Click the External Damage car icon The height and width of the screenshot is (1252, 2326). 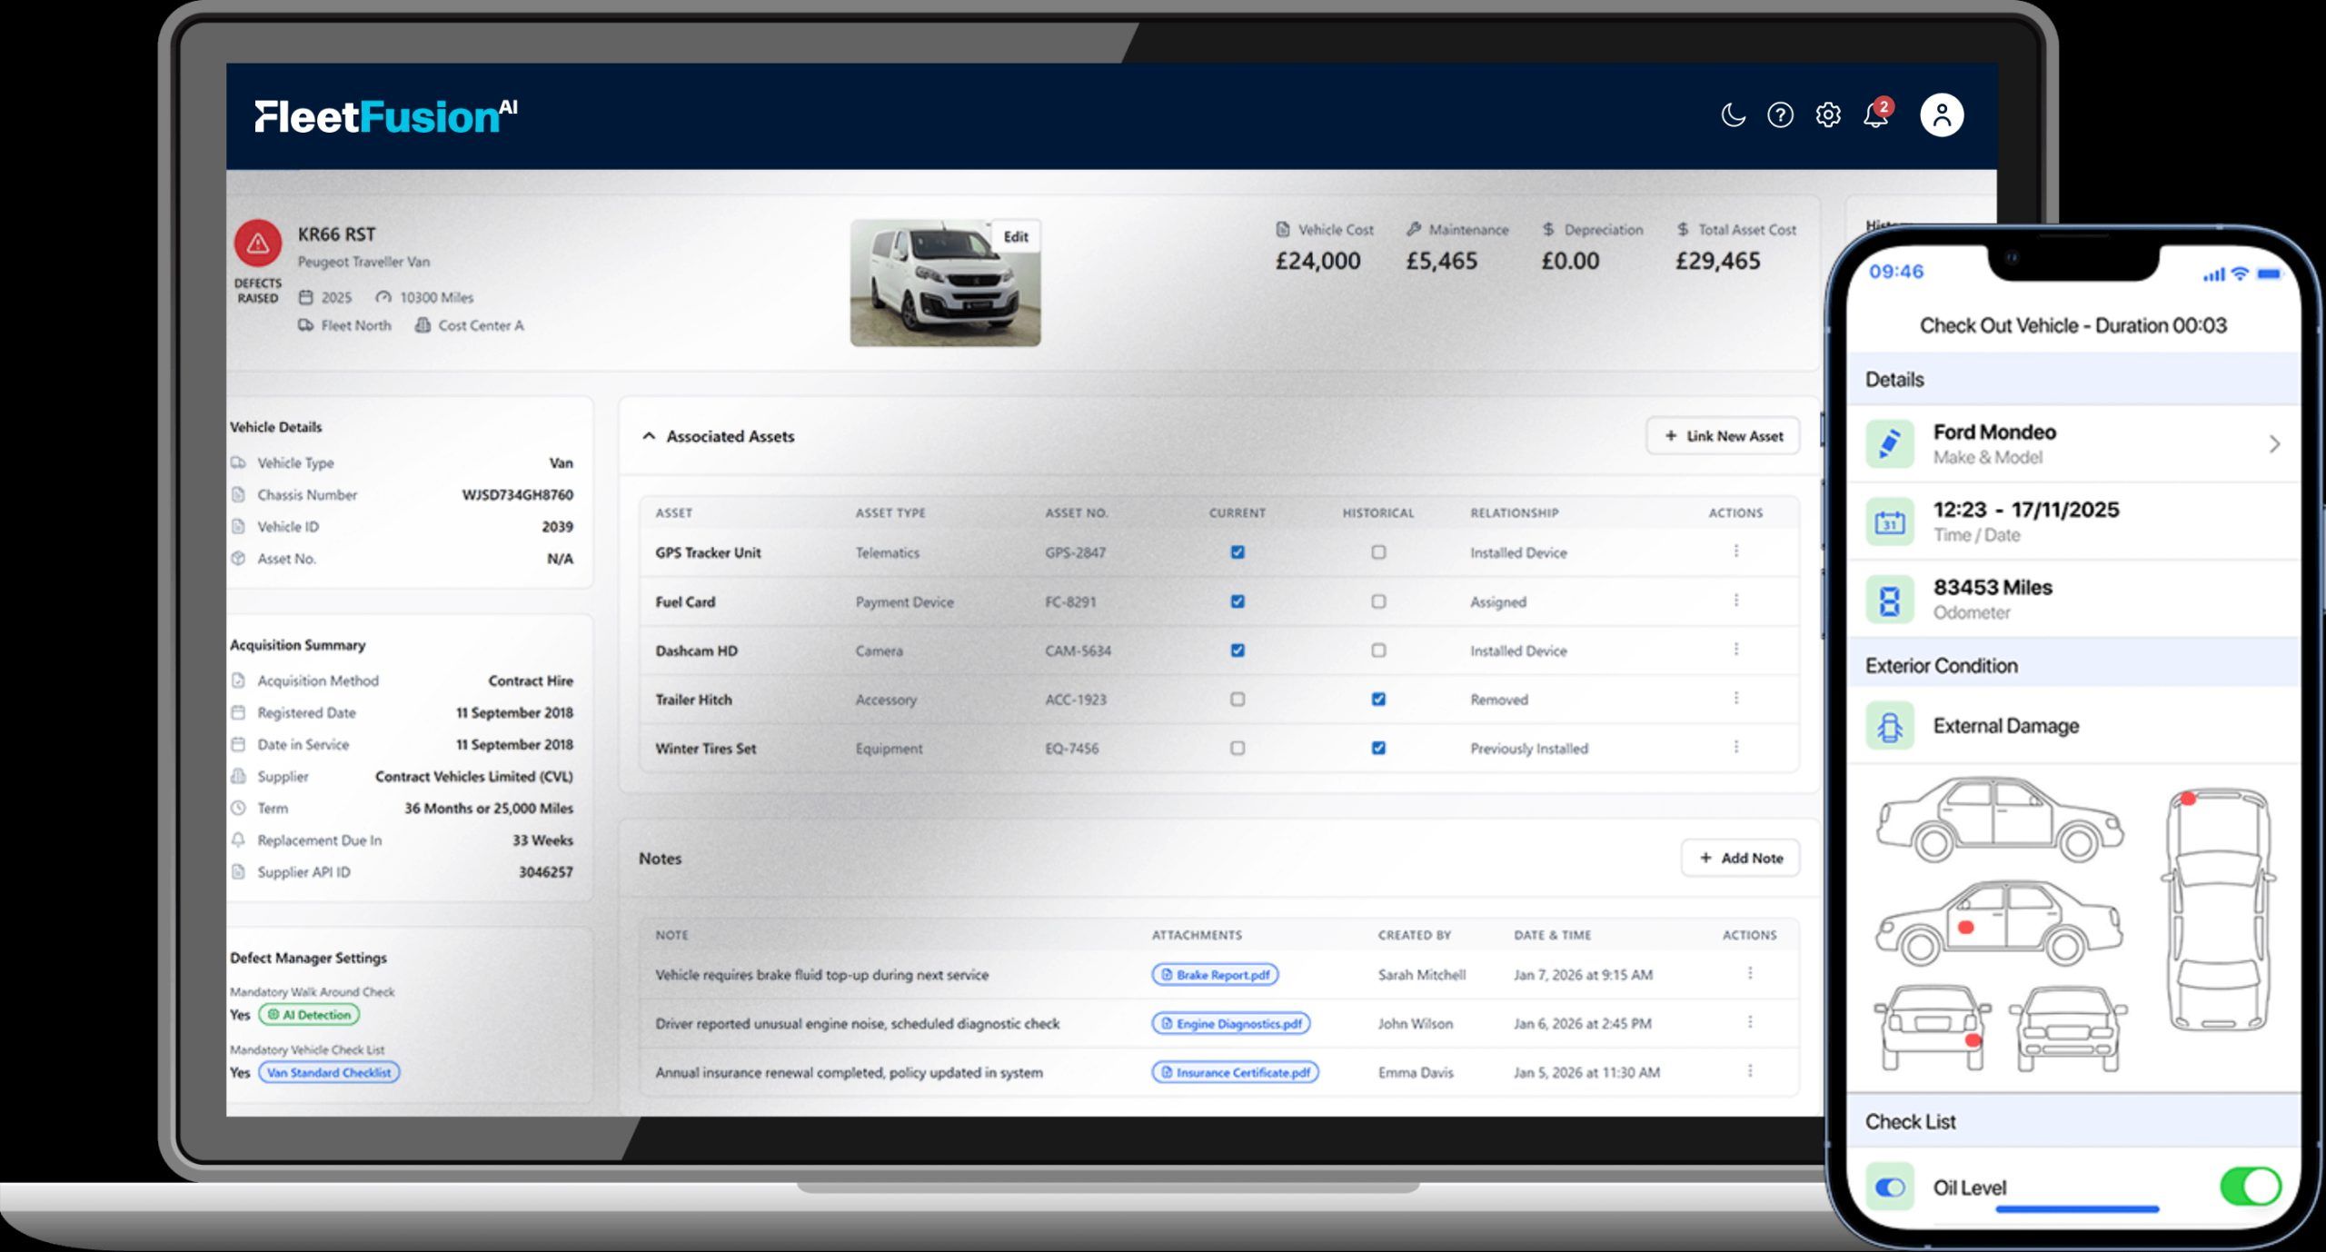point(1890,726)
